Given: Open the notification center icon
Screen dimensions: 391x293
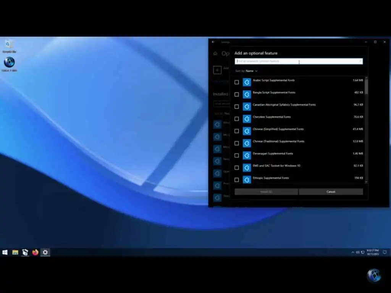Looking at the screenshot, I should click(385, 253).
